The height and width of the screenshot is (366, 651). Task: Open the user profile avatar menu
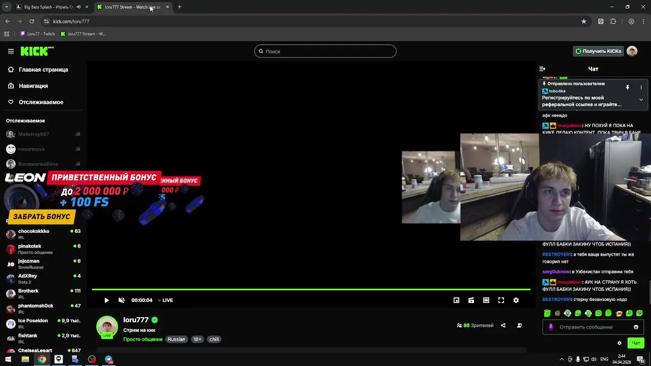pos(632,51)
